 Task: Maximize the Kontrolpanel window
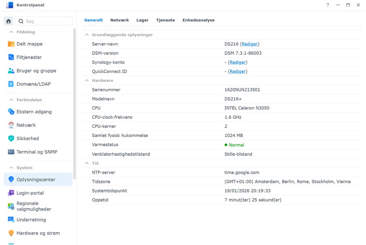pyautogui.click(x=348, y=5)
